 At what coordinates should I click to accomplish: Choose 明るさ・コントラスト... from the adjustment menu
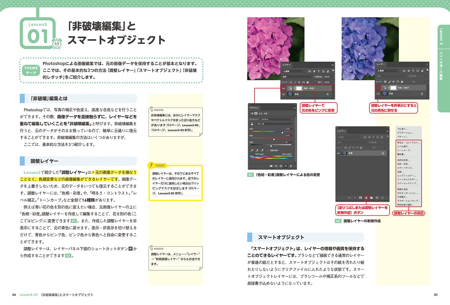[x=408, y=142]
